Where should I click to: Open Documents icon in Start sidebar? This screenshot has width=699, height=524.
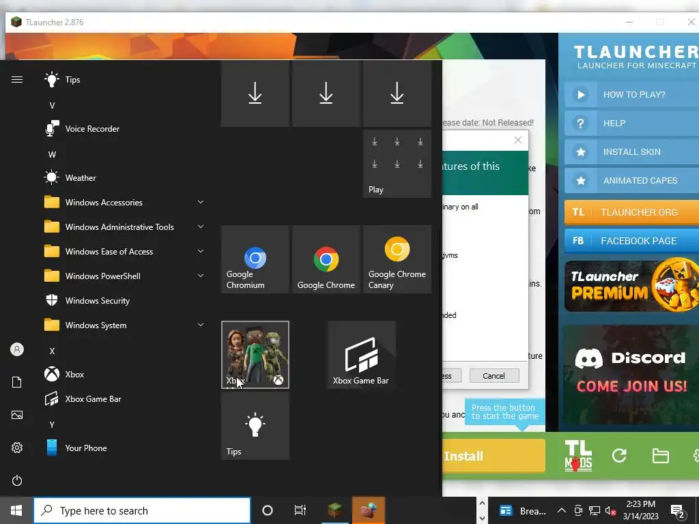coord(17,382)
